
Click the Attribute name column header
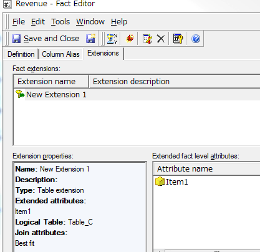tap(207, 169)
